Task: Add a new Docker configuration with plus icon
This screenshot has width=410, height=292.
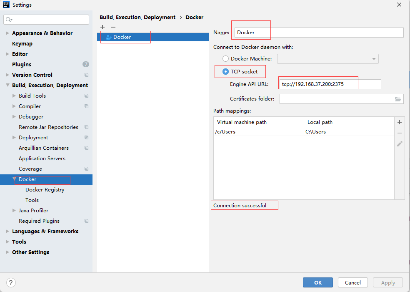Action: (102, 27)
